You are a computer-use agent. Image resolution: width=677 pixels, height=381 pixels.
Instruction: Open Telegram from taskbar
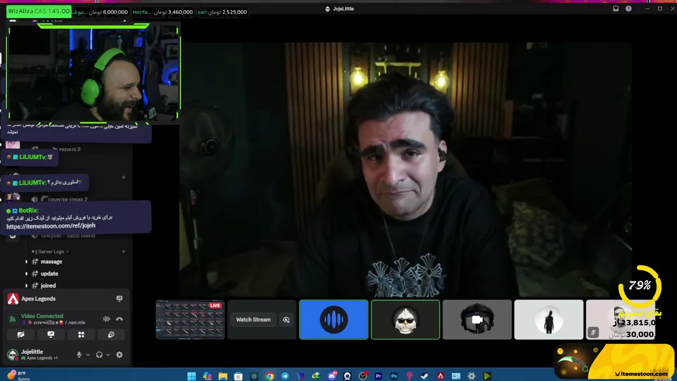pyautogui.click(x=286, y=376)
